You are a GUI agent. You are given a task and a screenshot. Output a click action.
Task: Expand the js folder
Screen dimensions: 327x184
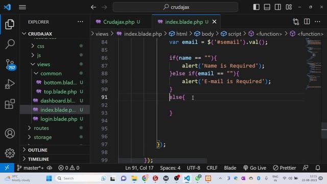[x=55, y=55]
